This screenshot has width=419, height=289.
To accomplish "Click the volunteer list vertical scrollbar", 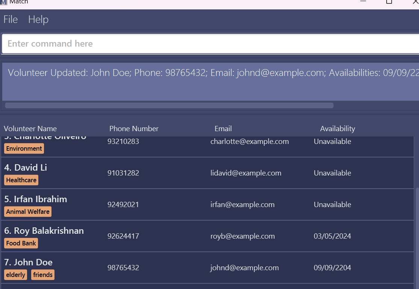I will 417,238.
